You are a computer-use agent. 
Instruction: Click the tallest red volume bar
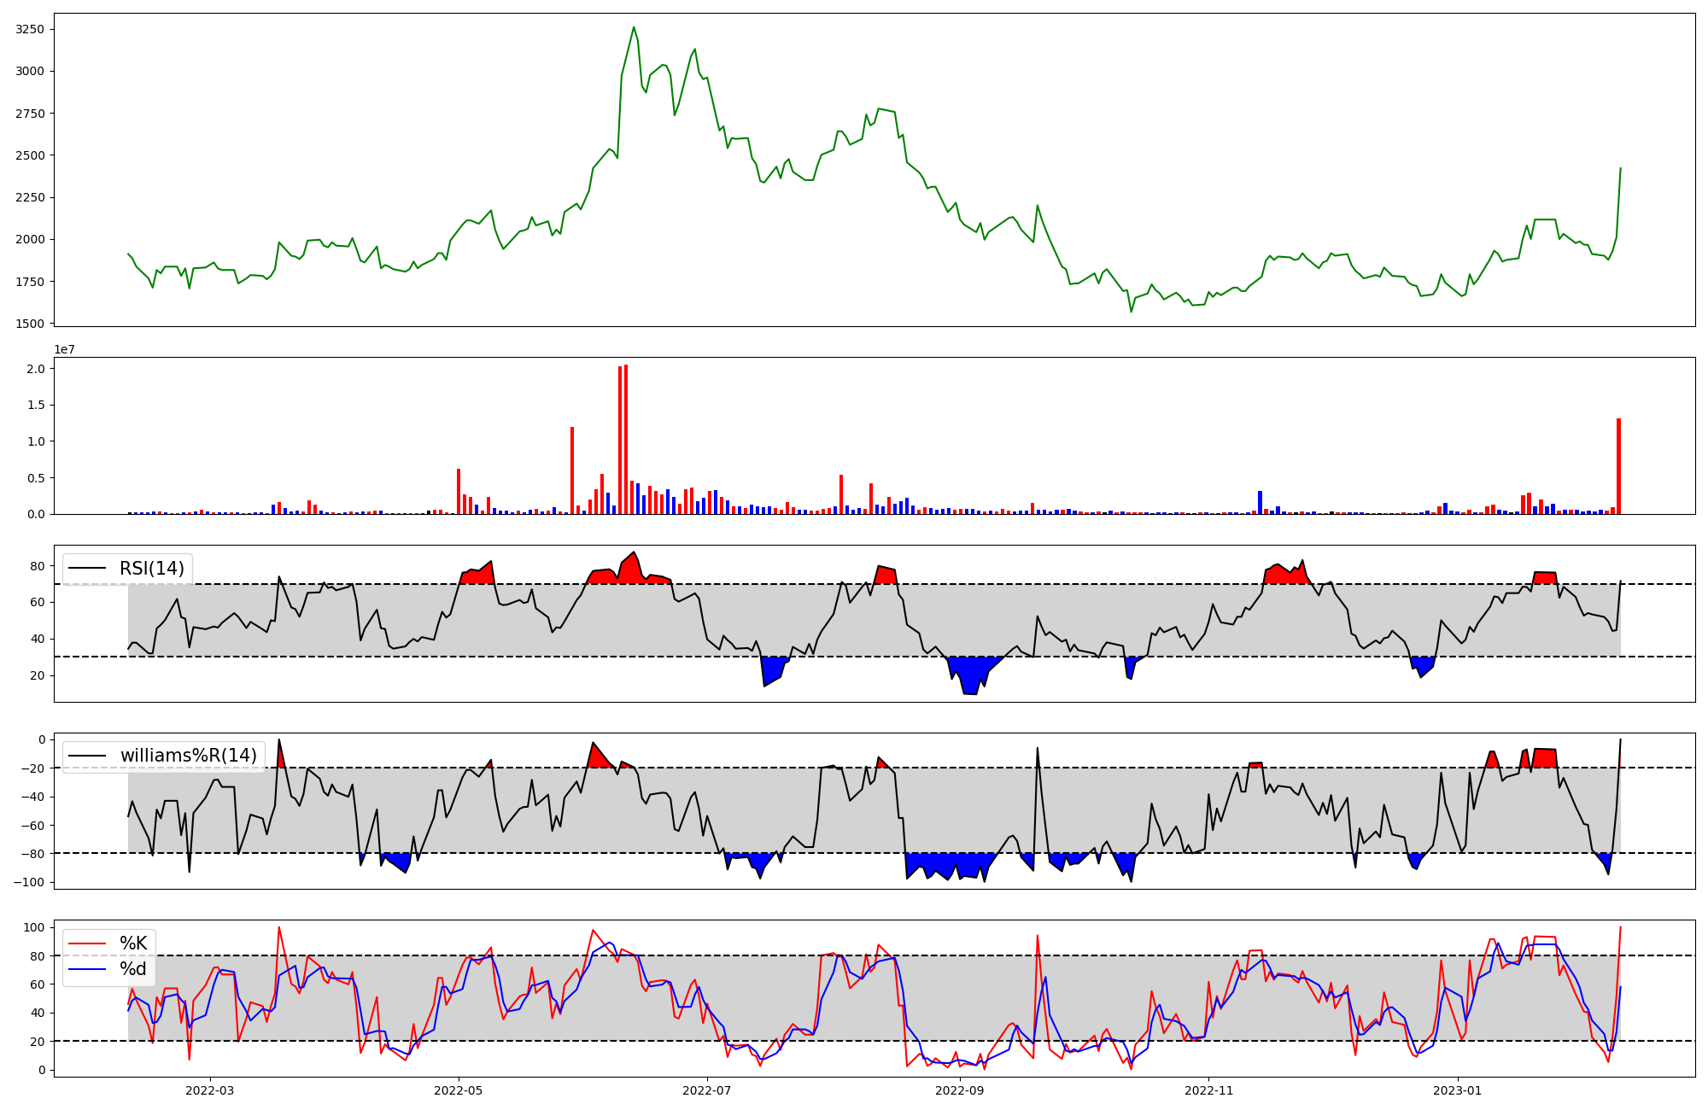pyautogui.click(x=626, y=440)
